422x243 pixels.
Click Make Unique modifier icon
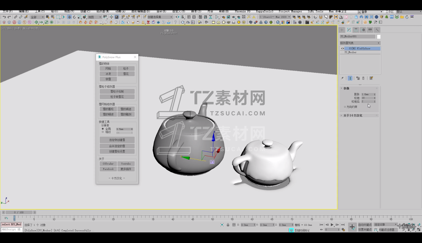click(358, 78)
